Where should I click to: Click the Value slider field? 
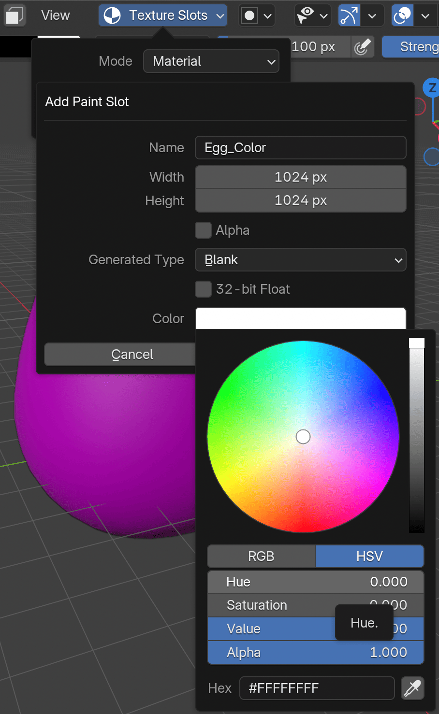[x=316, y=629]
